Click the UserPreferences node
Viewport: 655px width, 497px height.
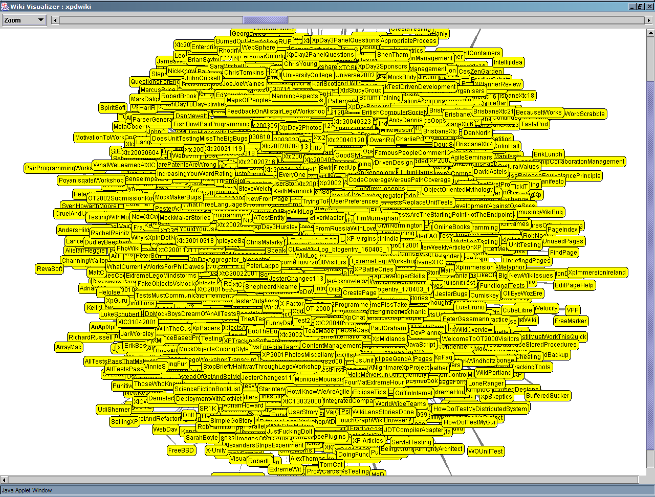(x=354, y=201)
